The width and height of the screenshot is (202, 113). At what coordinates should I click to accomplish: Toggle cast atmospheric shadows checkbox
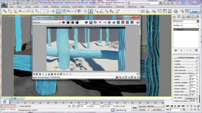point(197,73)
